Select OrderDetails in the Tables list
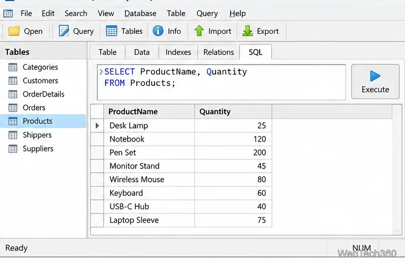The height and width of the screenshot is (267, 405). pyautogui.click(x=43, y=94)
